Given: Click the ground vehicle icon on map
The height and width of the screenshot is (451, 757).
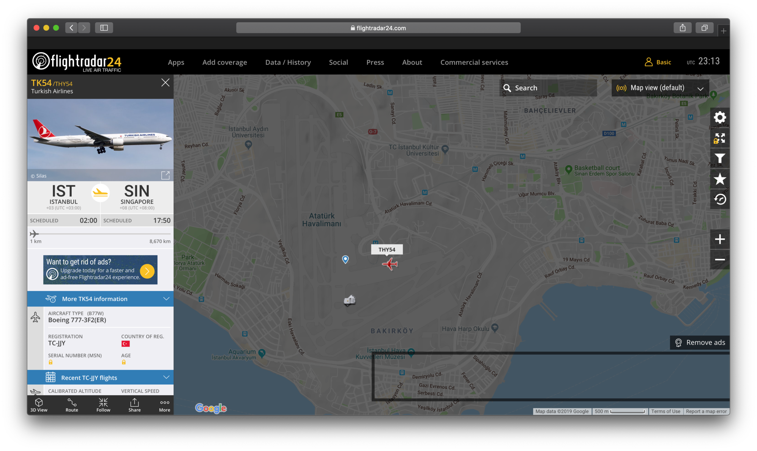Looking at the screenshot, I should (350, 301).
